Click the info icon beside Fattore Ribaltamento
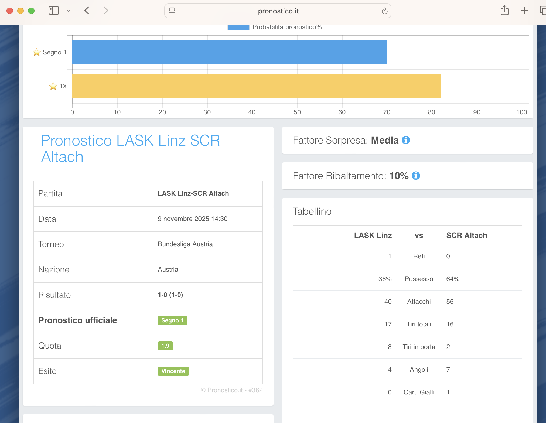Screen dimensions: 546x423 coord(416,176)
